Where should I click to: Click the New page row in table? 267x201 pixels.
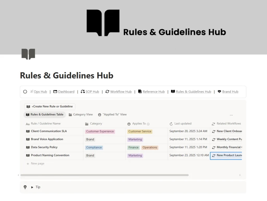38,164
